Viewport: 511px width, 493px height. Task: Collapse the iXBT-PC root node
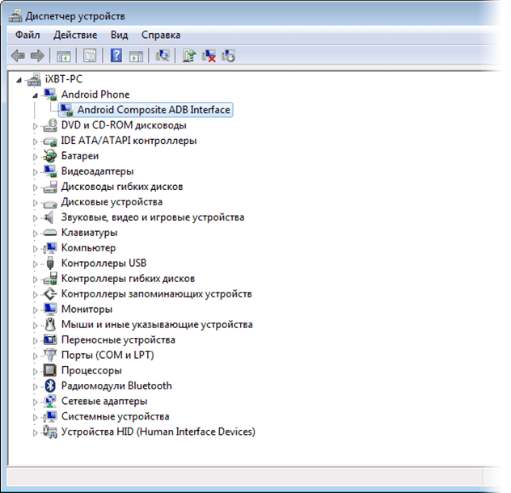click(19, 80)
